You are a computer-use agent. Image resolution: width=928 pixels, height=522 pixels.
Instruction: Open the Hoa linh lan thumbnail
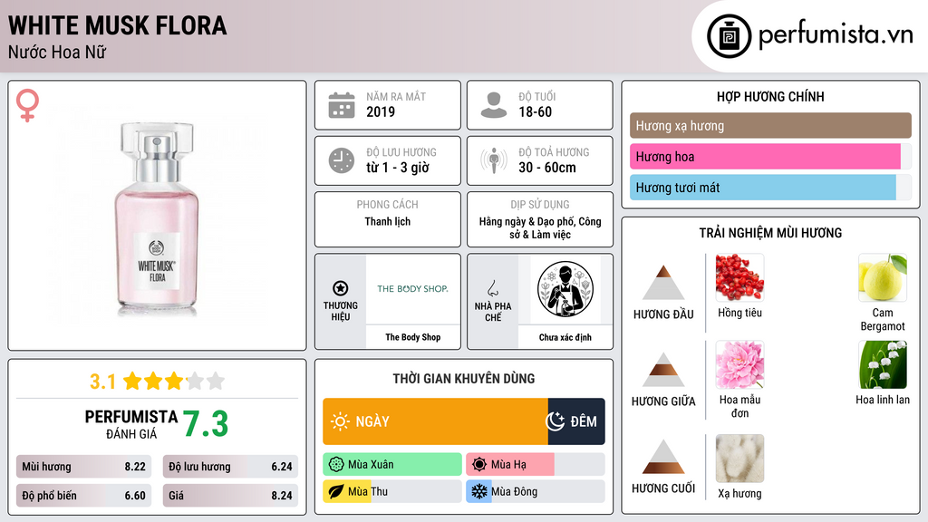coord(883,364)
